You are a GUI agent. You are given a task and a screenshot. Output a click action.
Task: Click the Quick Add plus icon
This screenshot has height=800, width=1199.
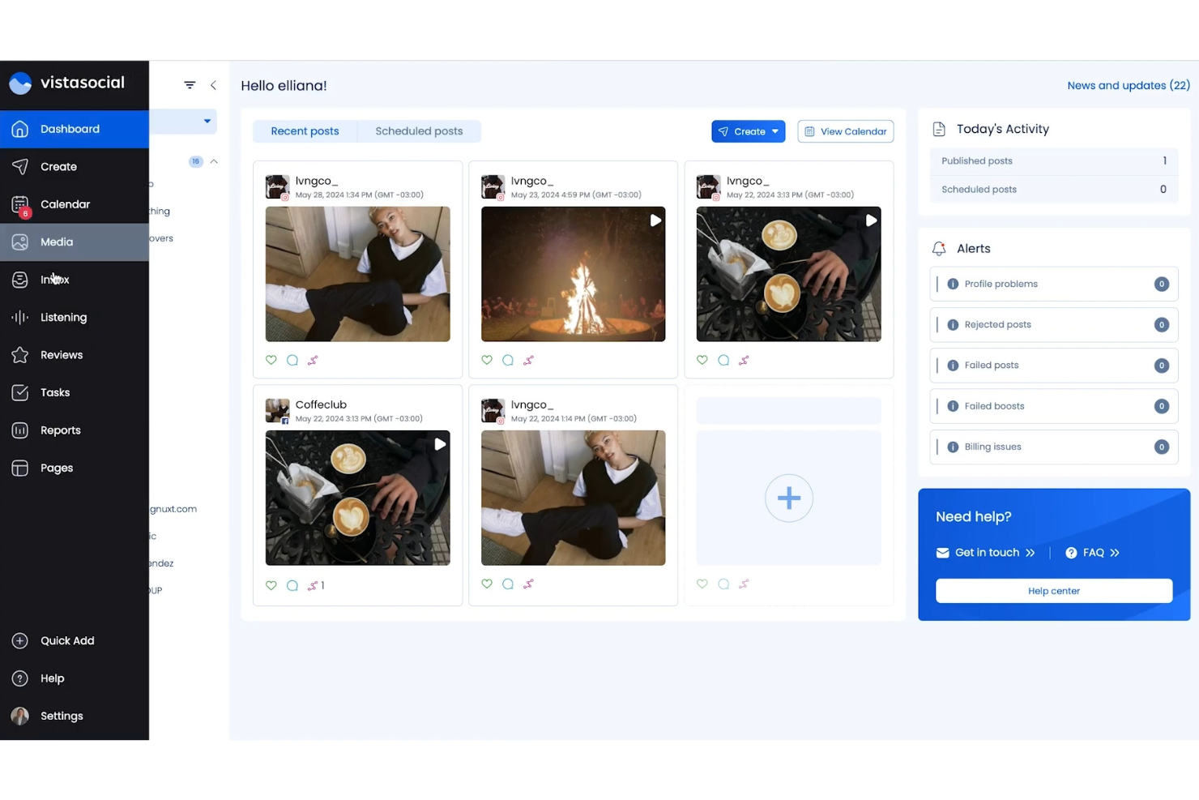[19, 640]
